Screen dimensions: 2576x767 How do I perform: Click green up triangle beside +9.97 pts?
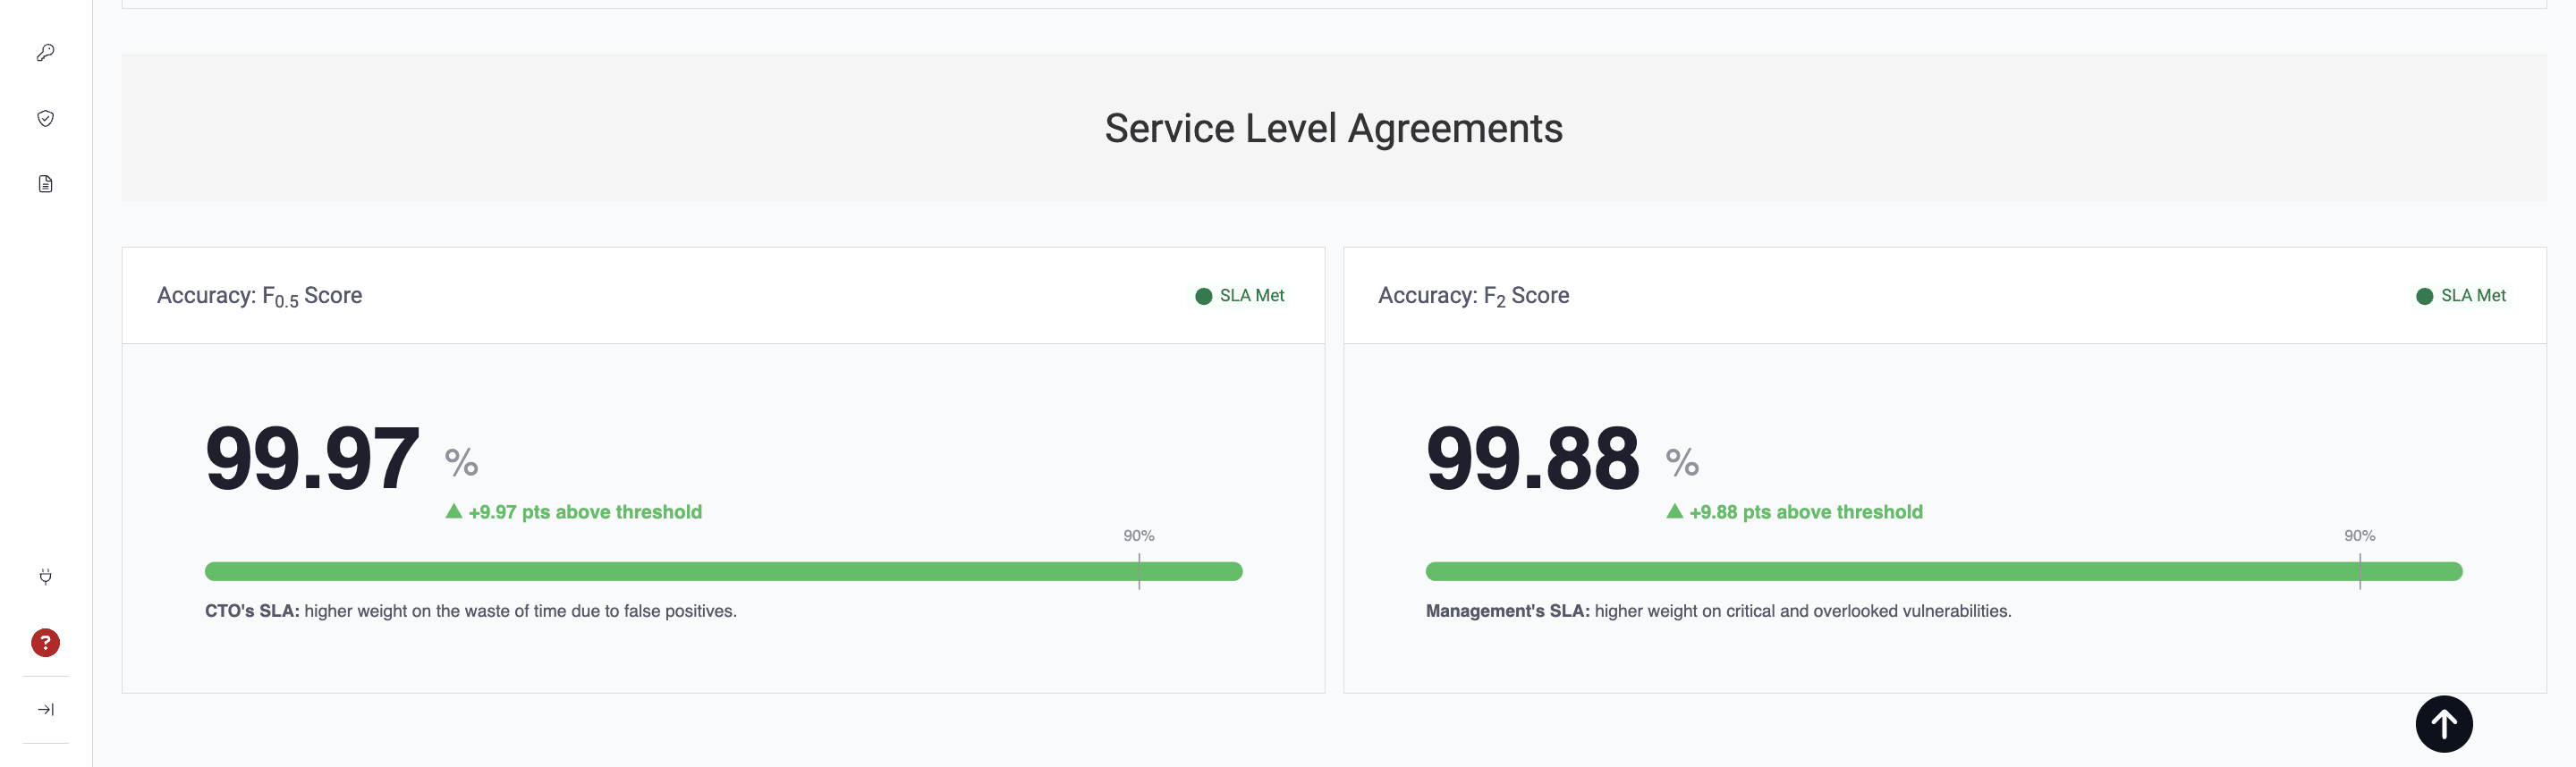point(454,511)
